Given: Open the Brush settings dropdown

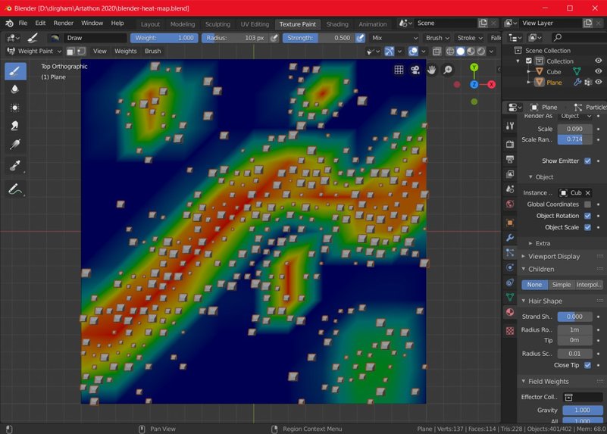Looking at the screenshot, I should tap(437, 38).
